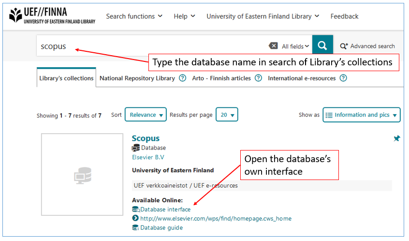Screen dimensions: 409x241
Task: Click the icon before Database interface link
Action: pyautogui.click(x=136, y=210)
